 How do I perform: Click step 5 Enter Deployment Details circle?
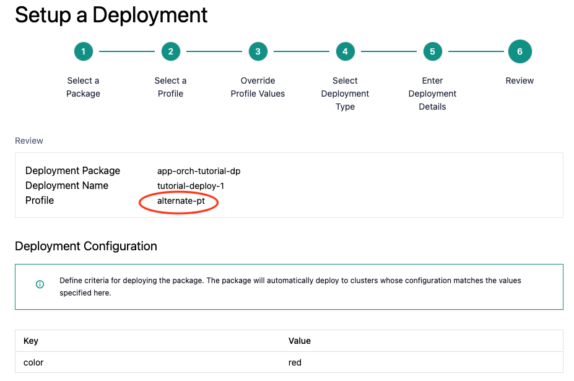tap(432, 51)
